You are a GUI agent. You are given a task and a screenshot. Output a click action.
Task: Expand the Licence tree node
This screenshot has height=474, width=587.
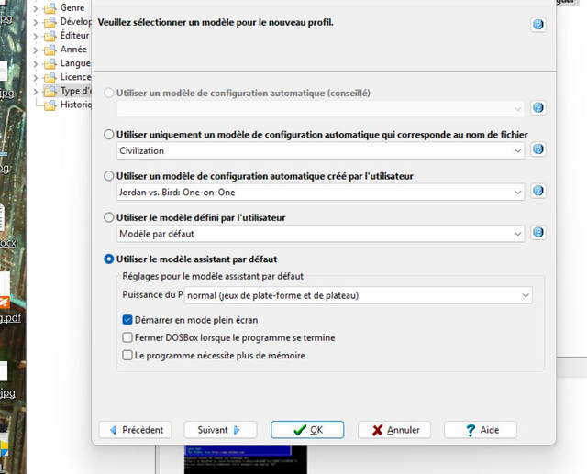35,77
